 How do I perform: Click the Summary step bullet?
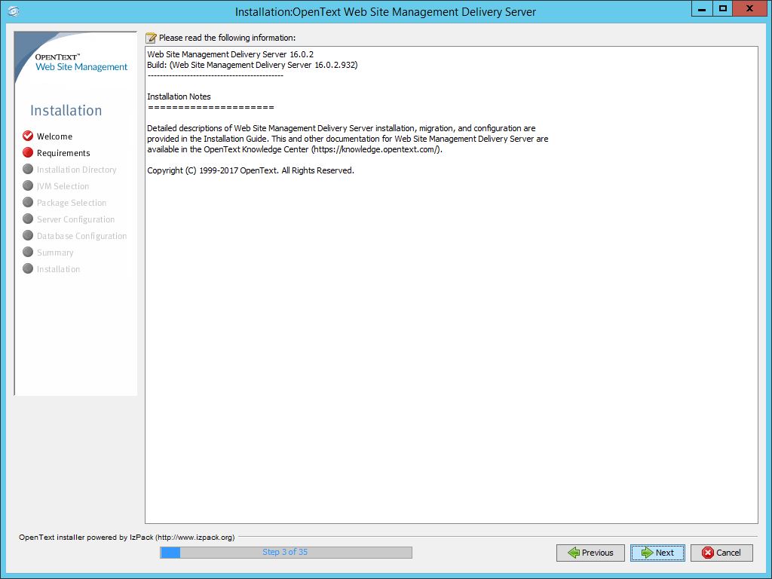[28, 252]
